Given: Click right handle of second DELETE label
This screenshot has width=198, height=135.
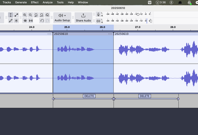Looking at the screenshot, I should pos(178,99).
